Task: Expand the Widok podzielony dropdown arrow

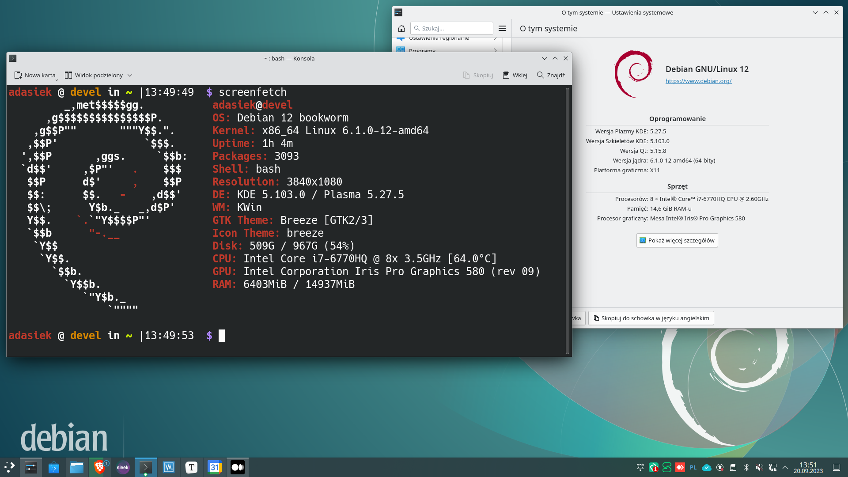Action: point(130,76)
